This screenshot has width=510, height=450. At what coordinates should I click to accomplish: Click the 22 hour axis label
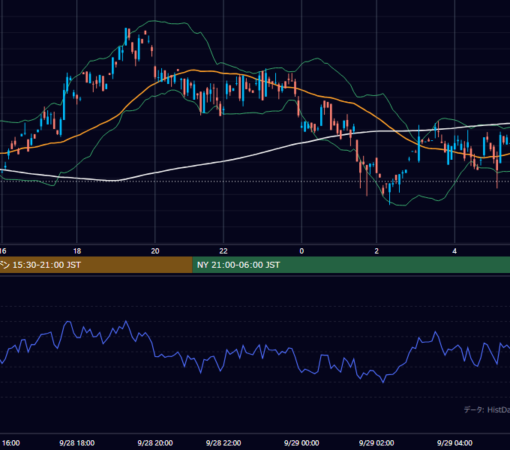click(223, 251)
